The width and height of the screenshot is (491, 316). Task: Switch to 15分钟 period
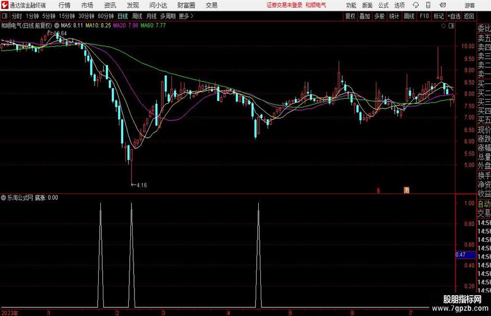(67, 16)
